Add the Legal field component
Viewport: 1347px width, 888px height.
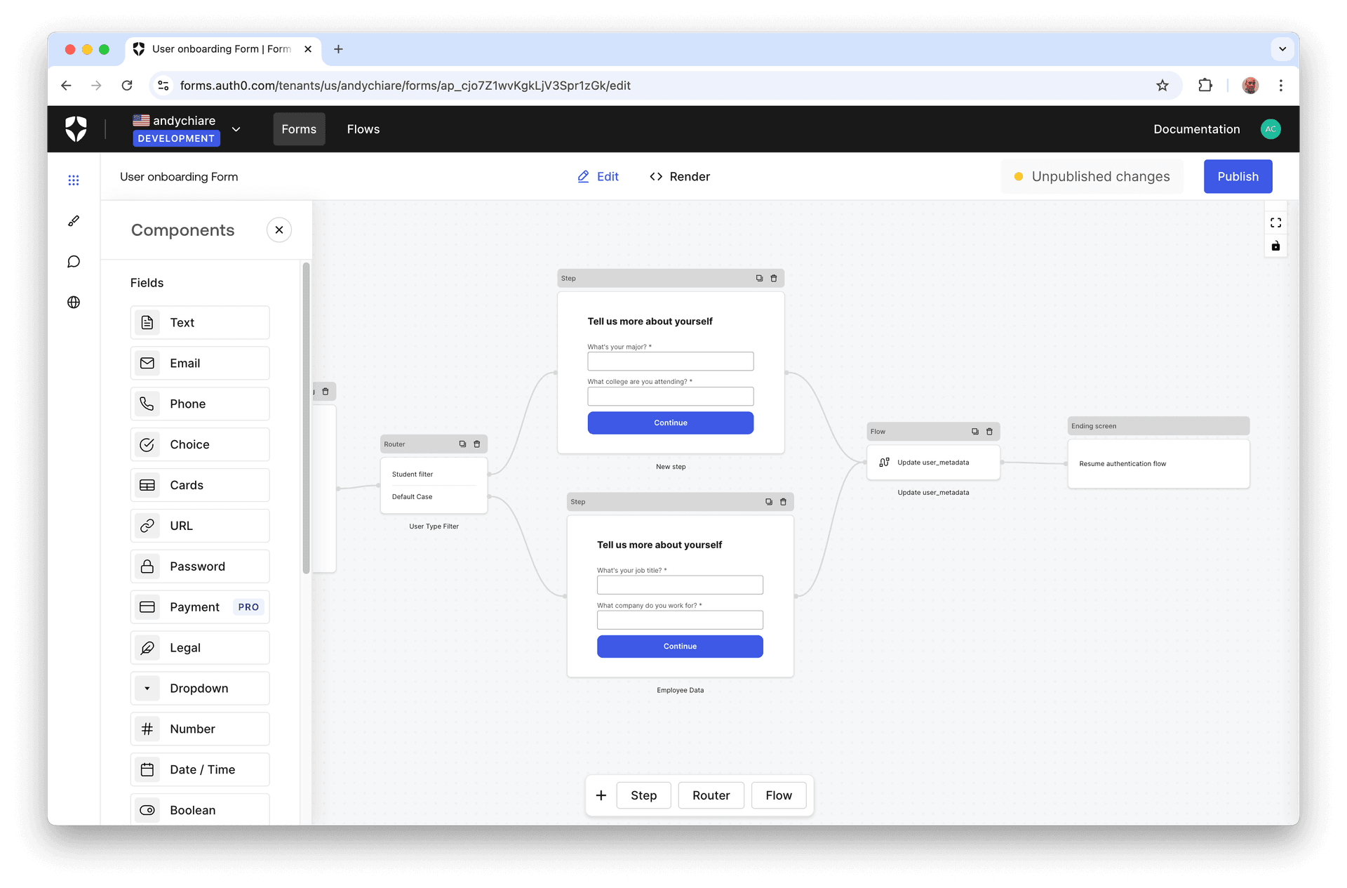tap(200, 649)
